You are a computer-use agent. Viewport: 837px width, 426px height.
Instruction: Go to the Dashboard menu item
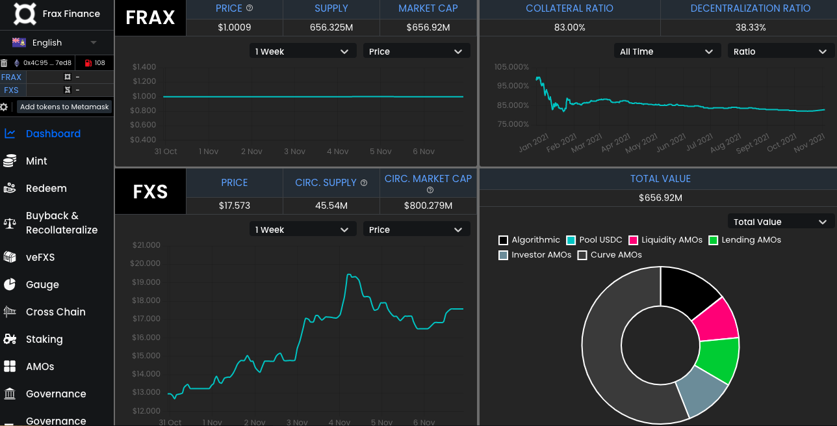tap(53, 133)
